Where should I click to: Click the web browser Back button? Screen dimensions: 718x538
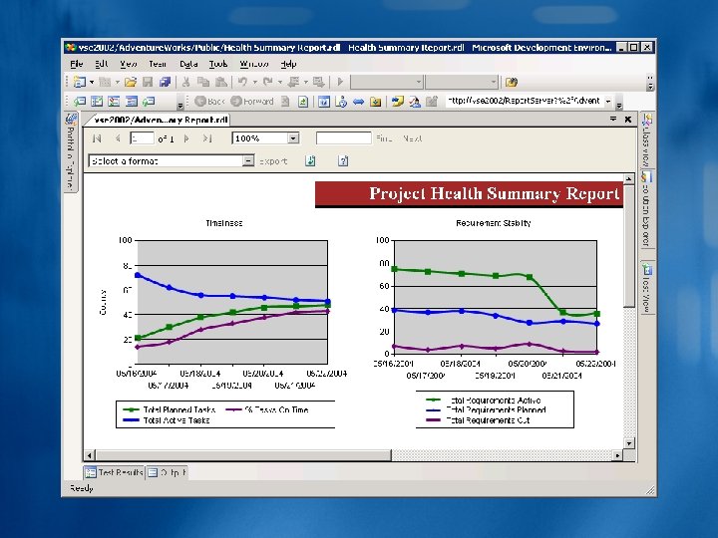(x=209, y=102)
